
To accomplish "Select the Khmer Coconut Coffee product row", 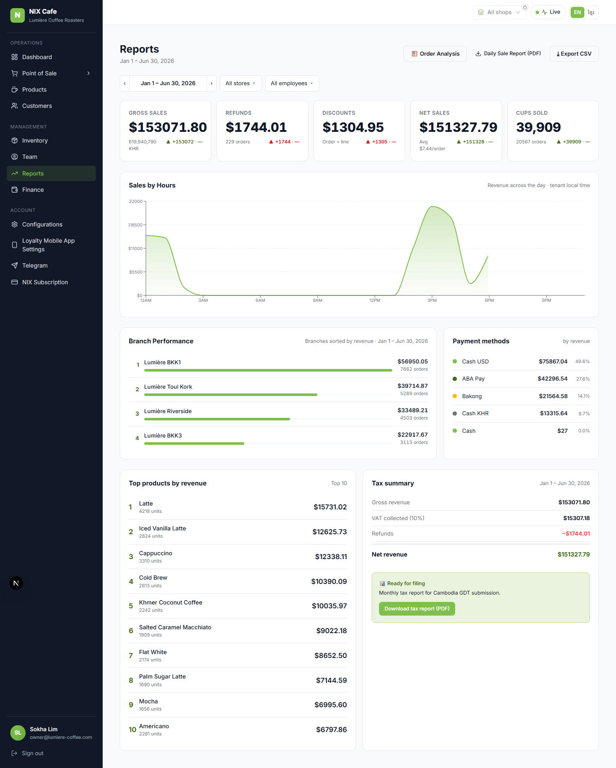I will pyautogui.click(x=238, y=606).
